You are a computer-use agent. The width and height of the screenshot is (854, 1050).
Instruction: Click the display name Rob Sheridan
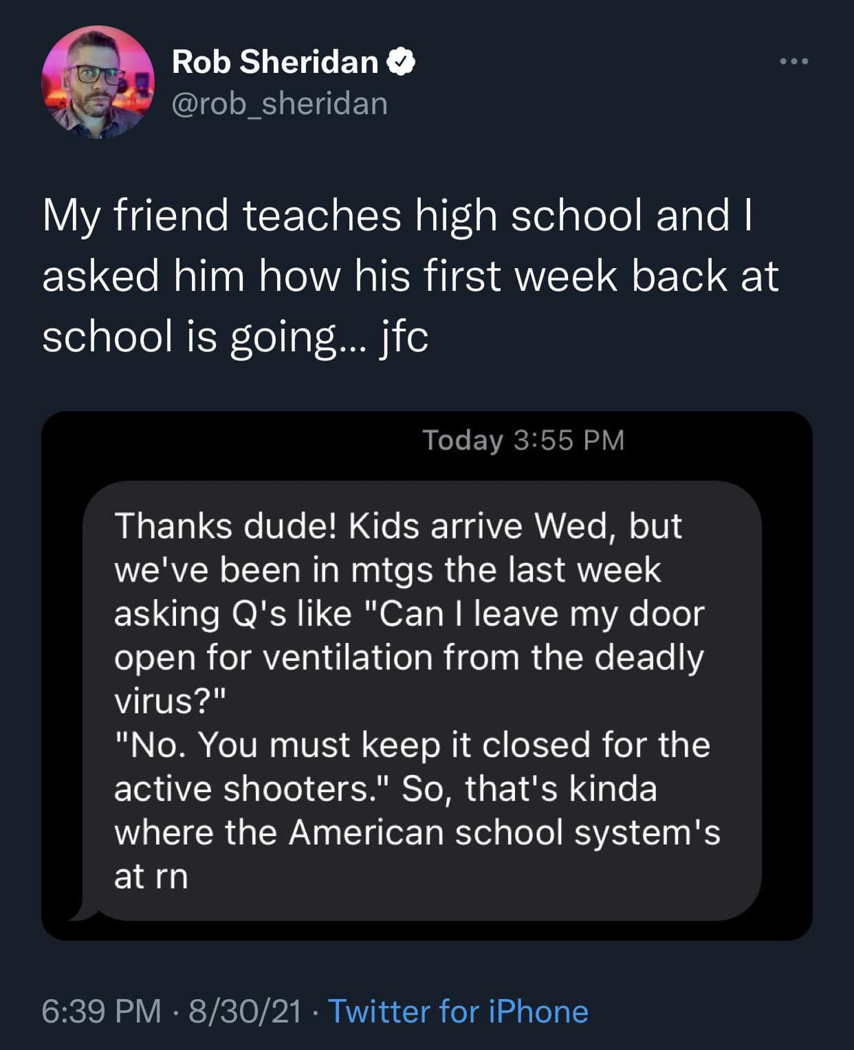click(275, 63)
